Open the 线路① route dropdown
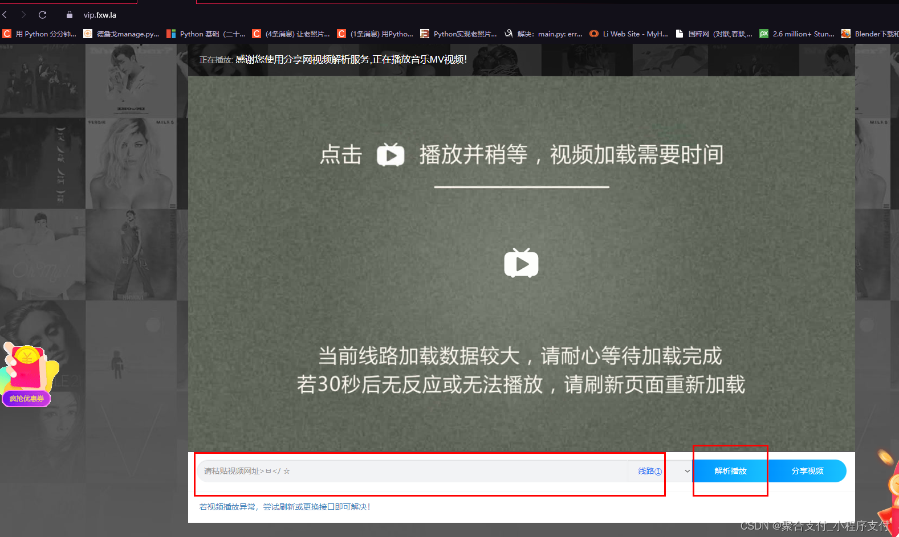Image resolution: width=899 pixels, height=537 pixels. point(661,471)
